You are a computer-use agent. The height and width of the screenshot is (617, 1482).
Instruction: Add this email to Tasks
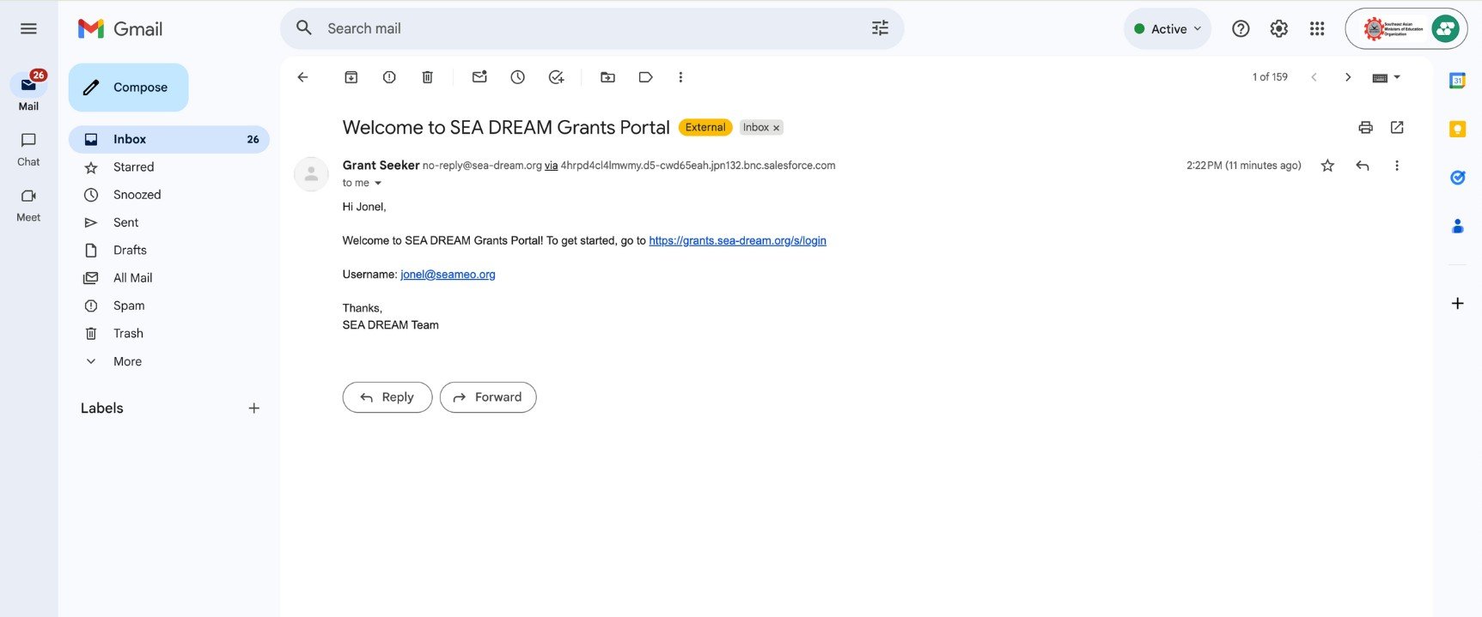coord(556,77)
